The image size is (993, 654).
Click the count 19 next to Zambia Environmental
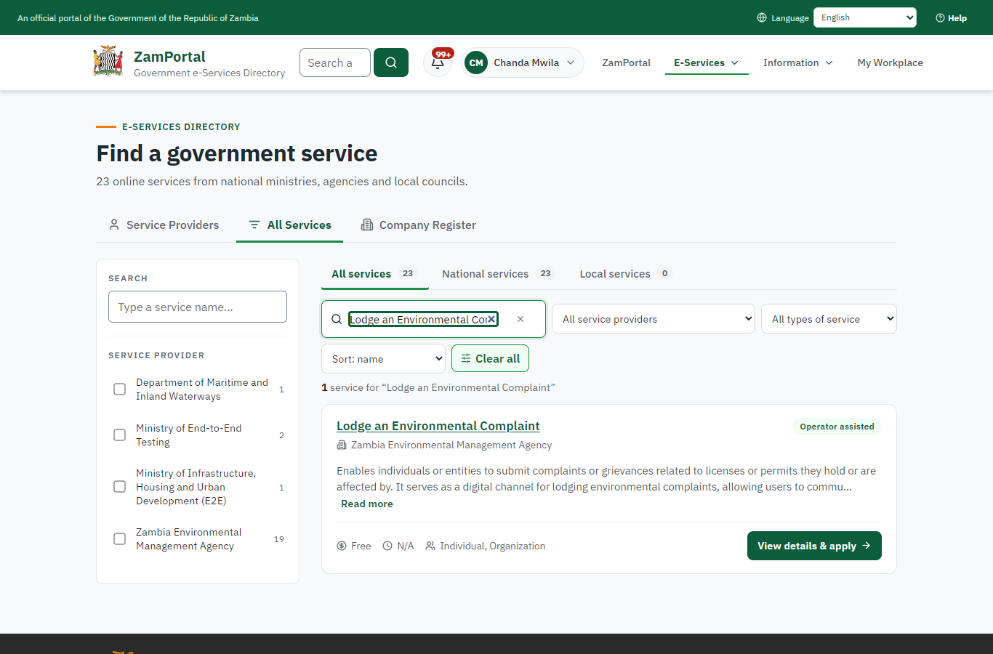pyautogui.click(x=279, y=539)
